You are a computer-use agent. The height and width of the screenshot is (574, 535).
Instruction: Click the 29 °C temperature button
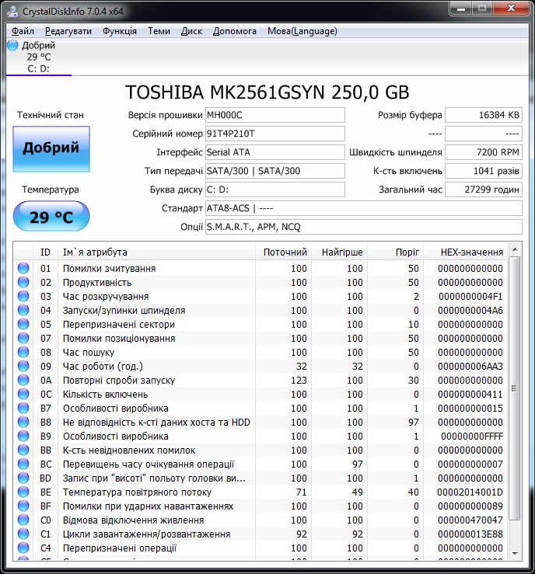point(51,217)
